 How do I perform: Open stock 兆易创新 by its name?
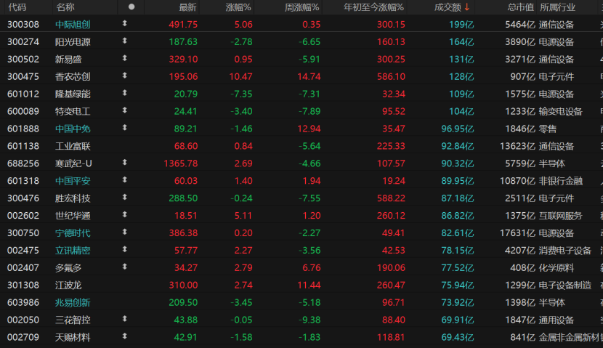click(x=73, y=303)
